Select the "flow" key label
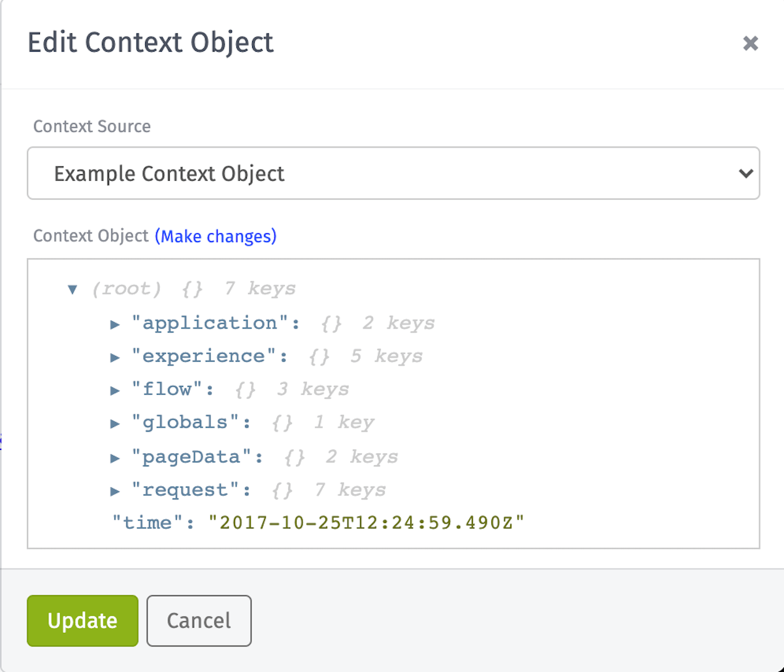 pyautogui.click(x=167, y=390)
